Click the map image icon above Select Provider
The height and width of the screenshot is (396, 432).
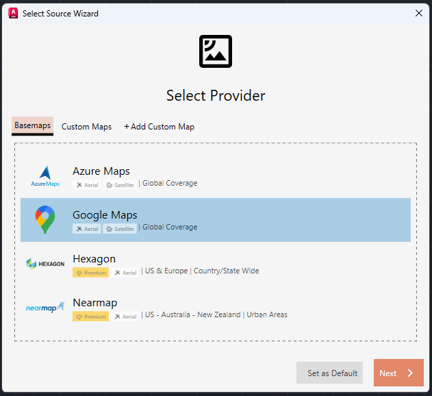pos(216,51)
